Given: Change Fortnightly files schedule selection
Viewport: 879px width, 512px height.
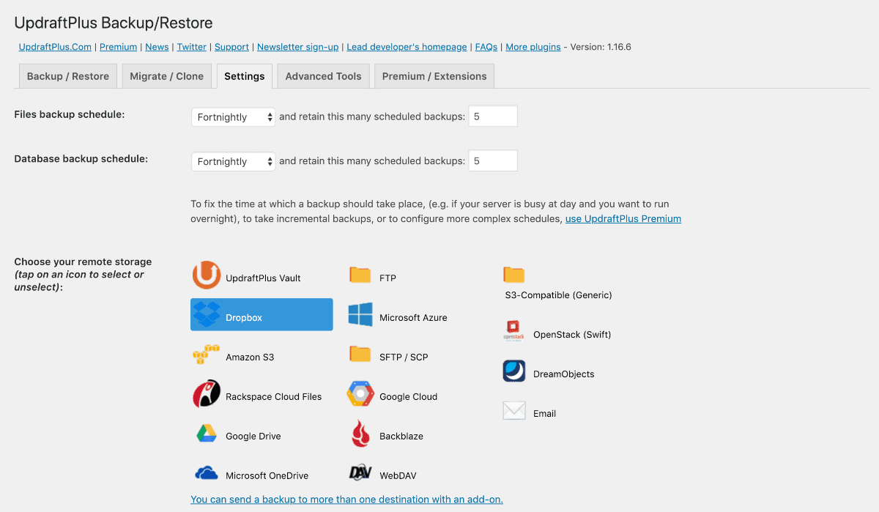Looking at the screenshot, I should (233, 116).
